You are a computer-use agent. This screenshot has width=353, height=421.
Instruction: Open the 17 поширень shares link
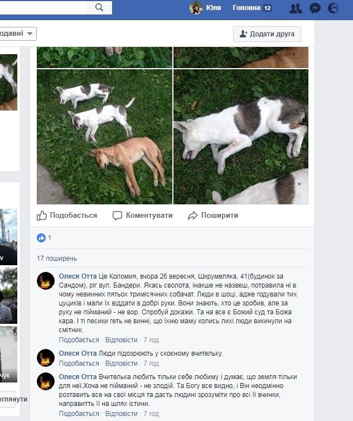[56, 259]
